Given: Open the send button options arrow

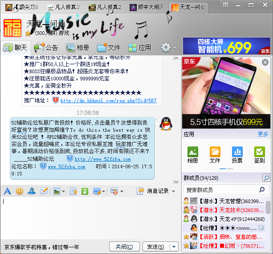Looking at the screenshot, I should tap(174, 247).
